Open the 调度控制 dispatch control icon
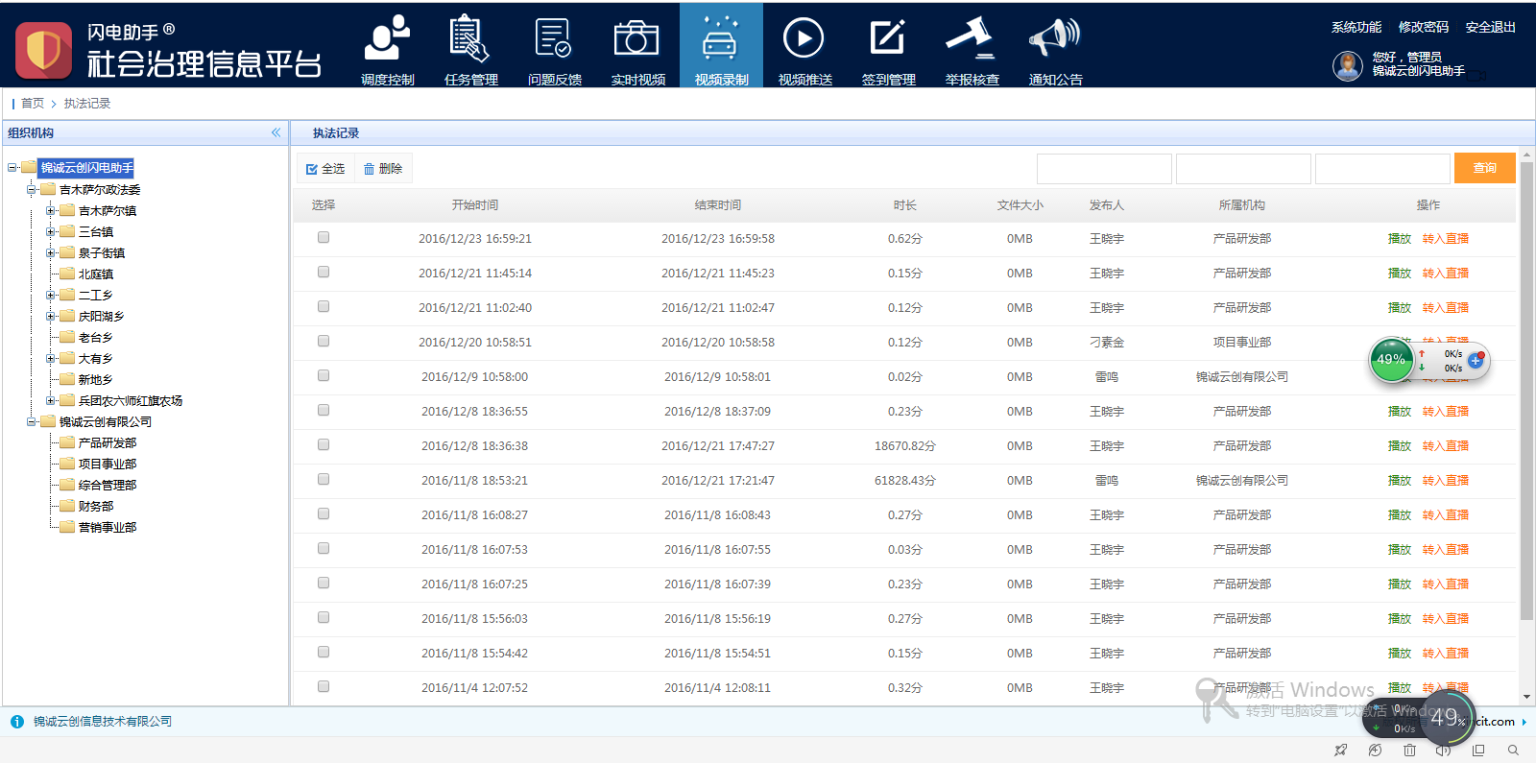Viewport: 1536px width, 763px height. point(387,40)
